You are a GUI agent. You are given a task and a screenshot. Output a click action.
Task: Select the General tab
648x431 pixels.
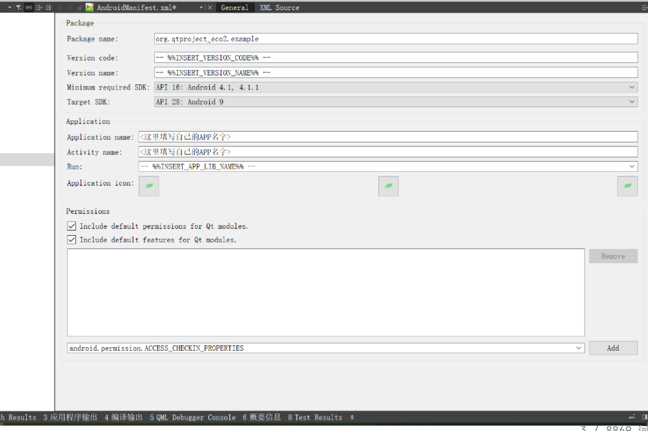(x=234, y=8)
